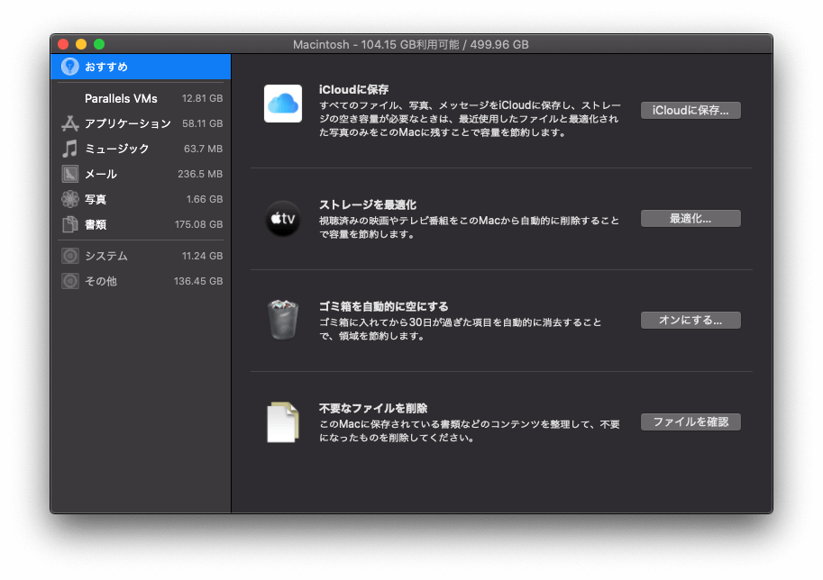
Task: Open the 写真 section via its flower icon
Action: point(69,199)
